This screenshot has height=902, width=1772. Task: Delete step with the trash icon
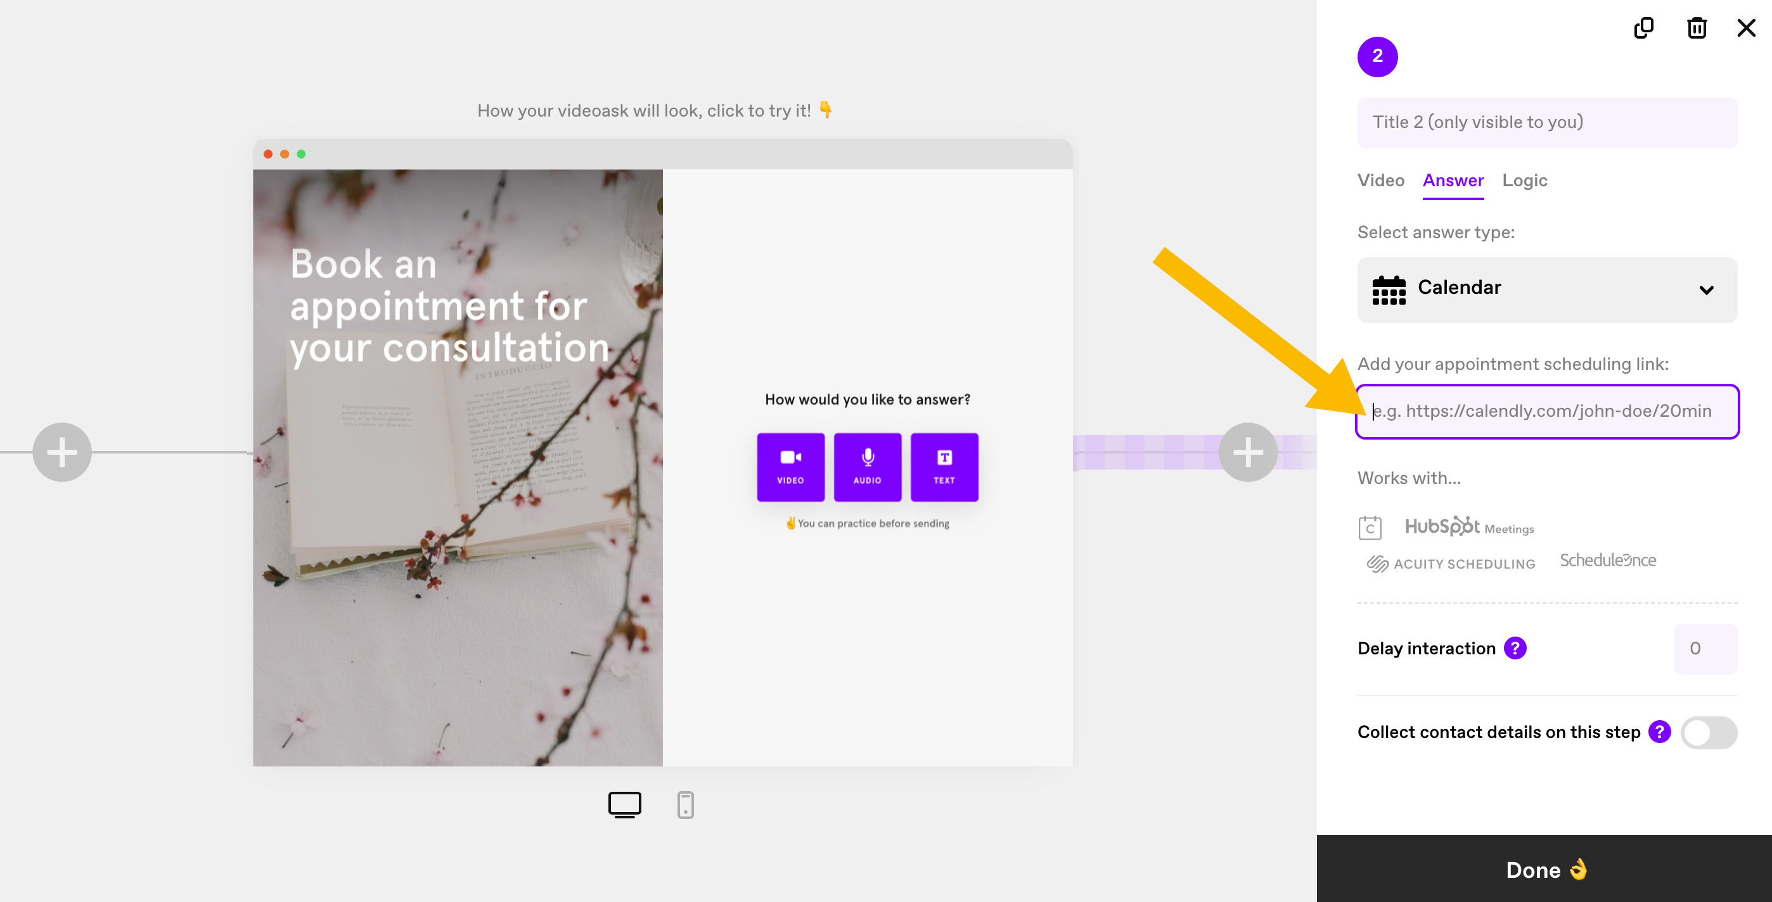click(x=1697, y=28)
